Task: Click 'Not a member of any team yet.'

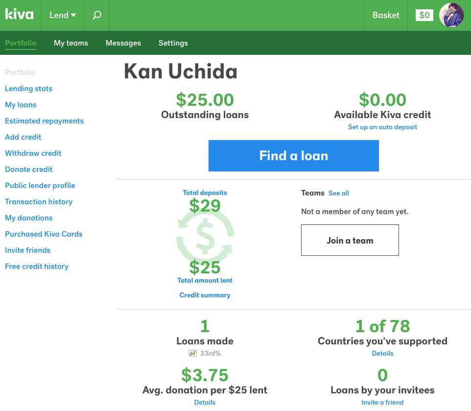Action: click(x=355, y=212)
